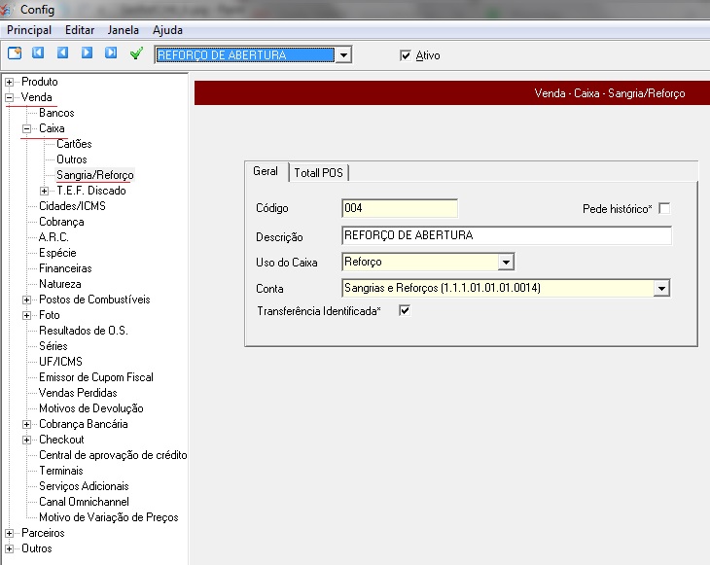Expand the Parceiros tree node
This screenshot has height=565, width=710.
(9, 533)
